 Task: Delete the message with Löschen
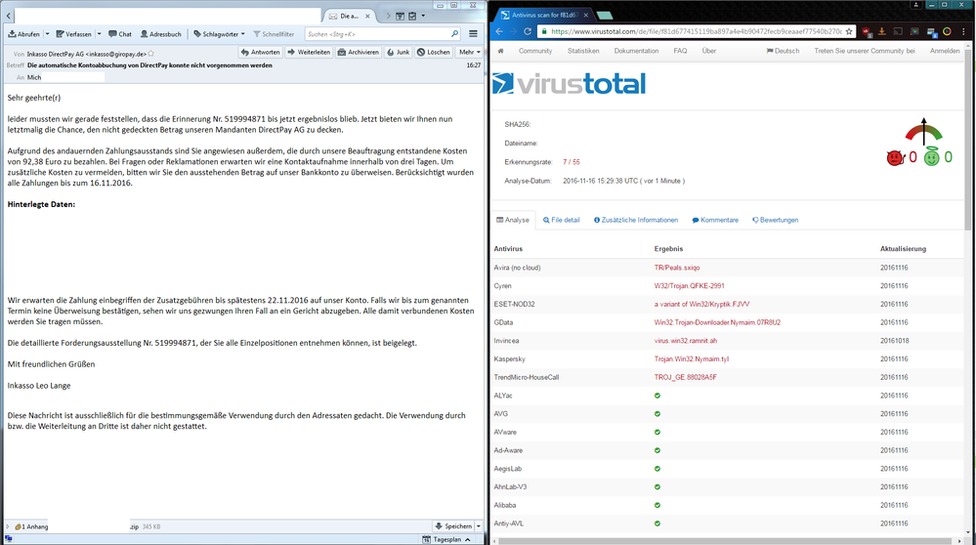(x=434, y=53)
